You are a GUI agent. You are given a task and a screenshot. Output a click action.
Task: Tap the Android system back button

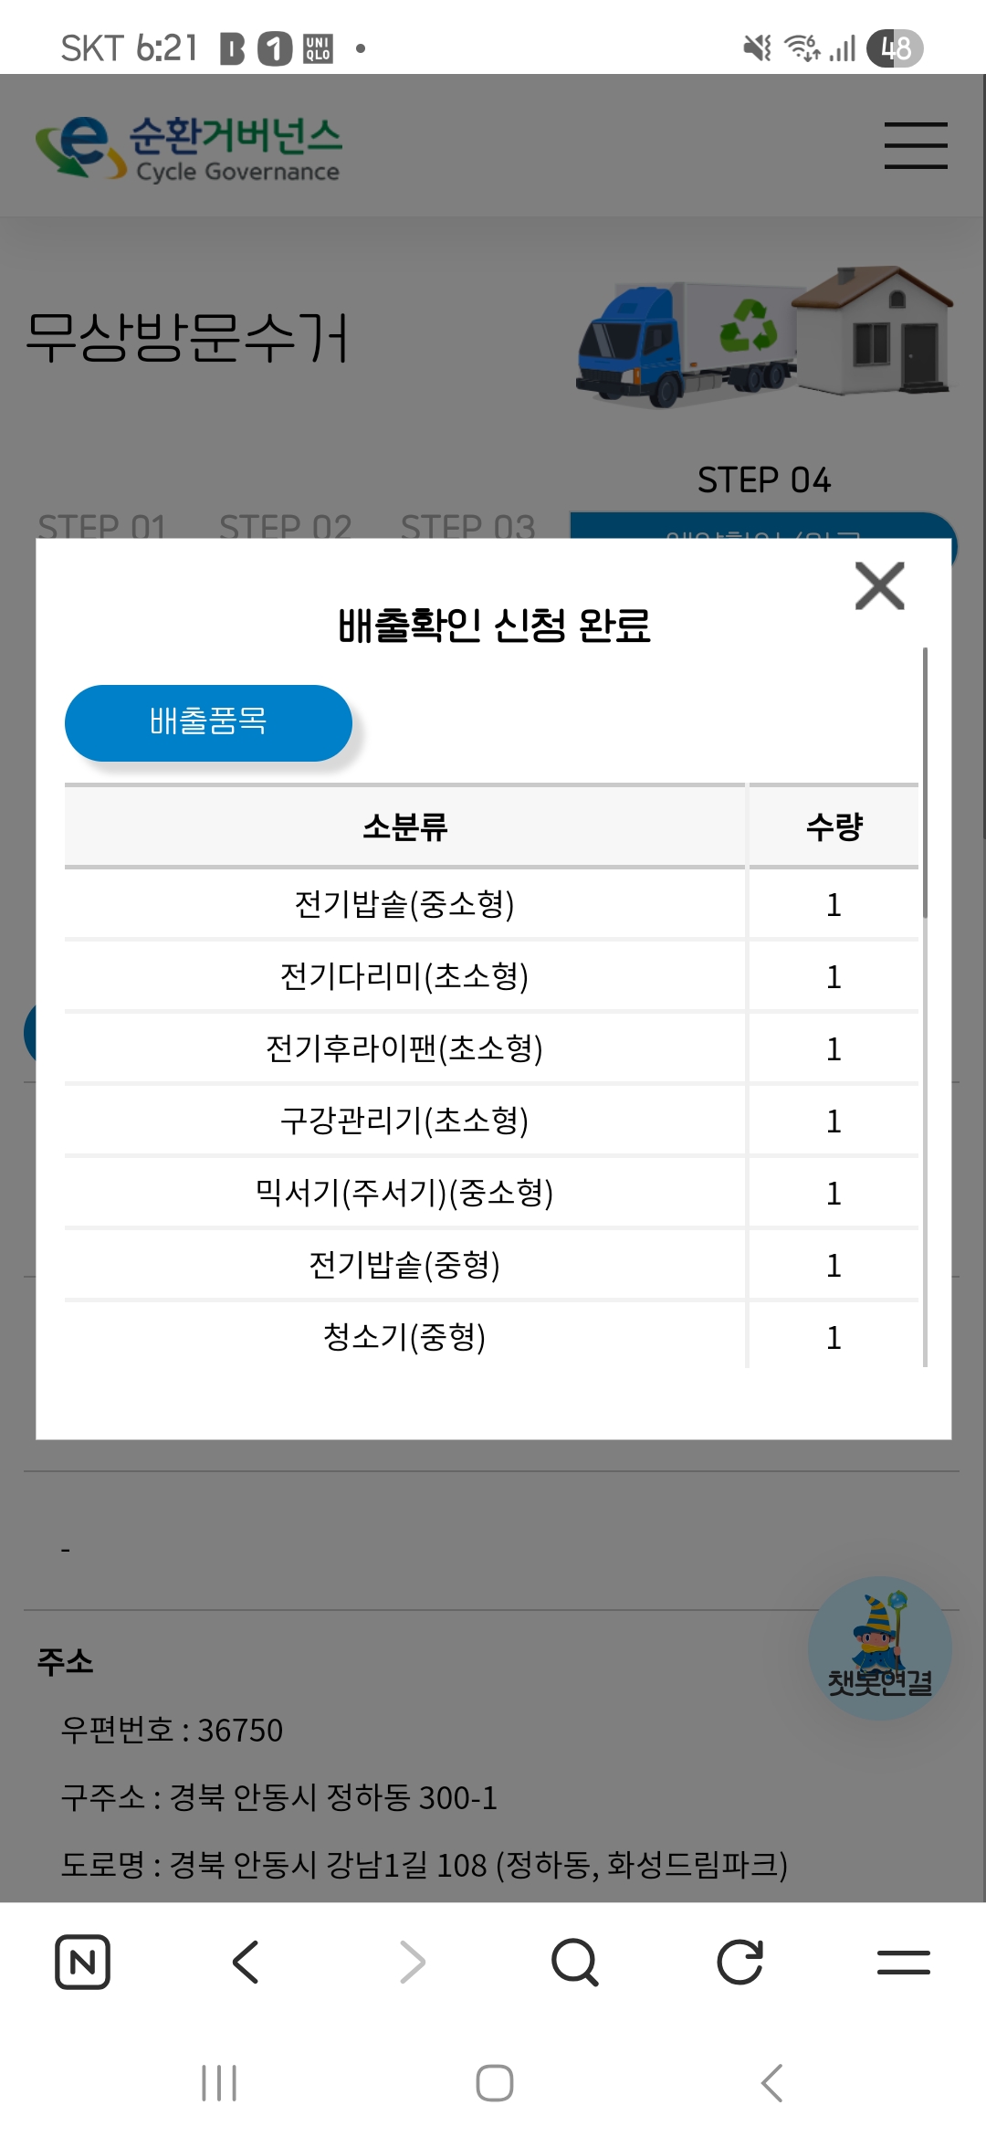(771, 2083)
